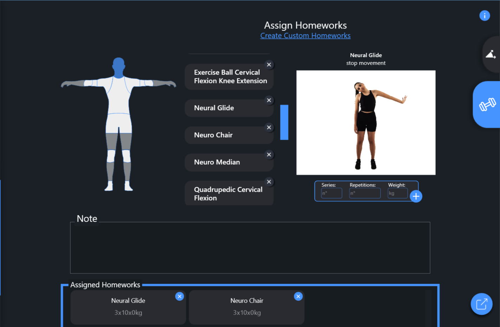Click inside the Note text area

(x=250, y=248)
